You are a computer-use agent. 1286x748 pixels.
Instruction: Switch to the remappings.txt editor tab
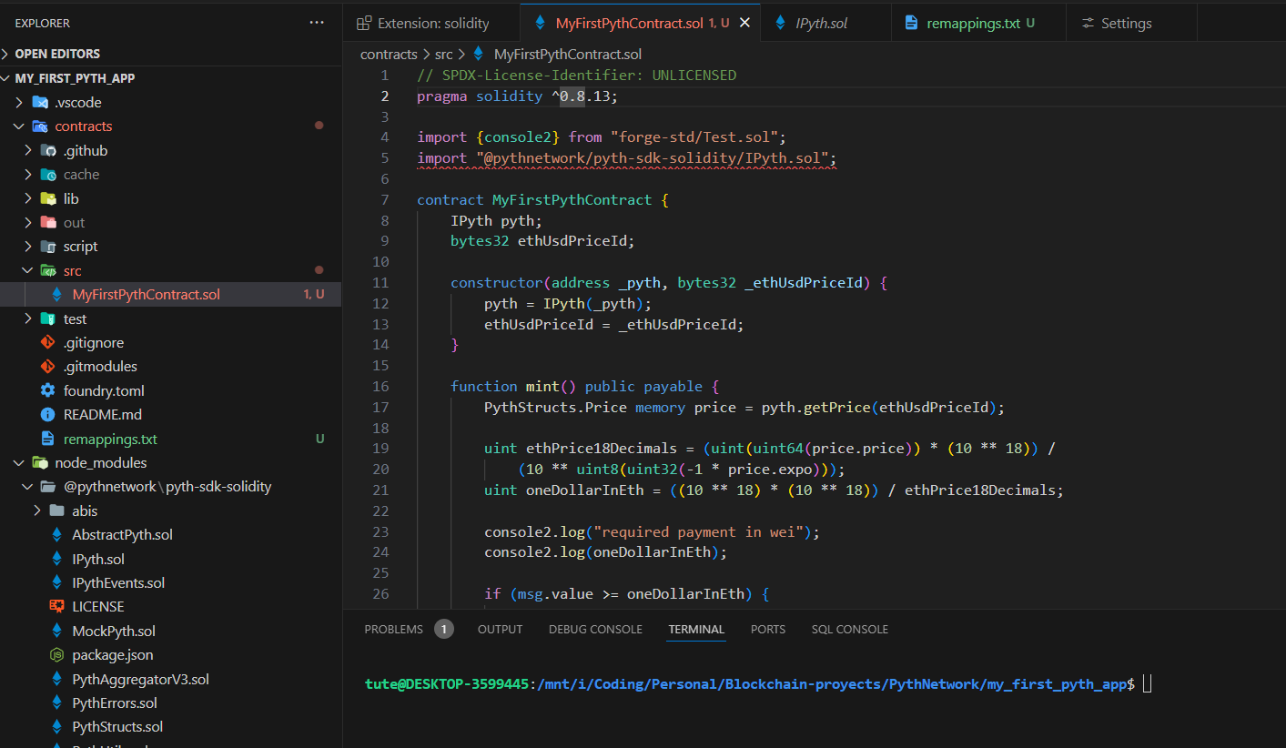[979, 23]
